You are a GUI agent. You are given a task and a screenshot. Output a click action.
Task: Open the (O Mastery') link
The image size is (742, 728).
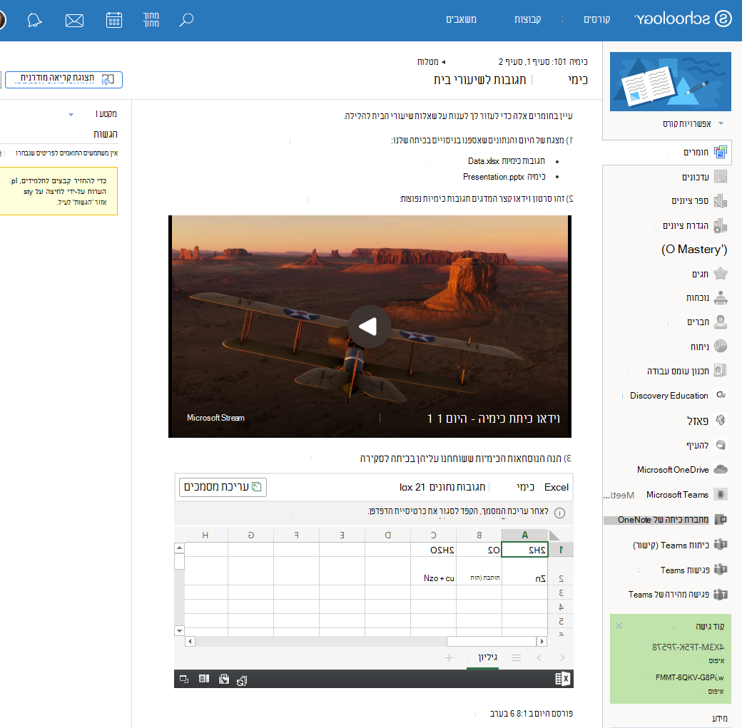click(694, 250)
